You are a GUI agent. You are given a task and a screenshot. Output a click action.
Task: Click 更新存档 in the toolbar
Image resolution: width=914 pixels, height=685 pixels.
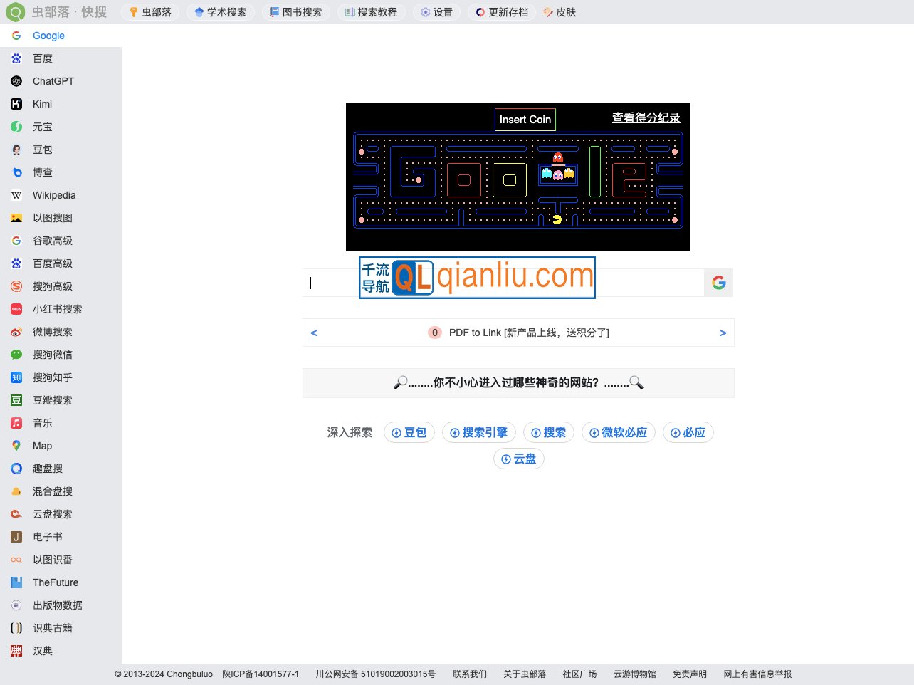[501, 12]
